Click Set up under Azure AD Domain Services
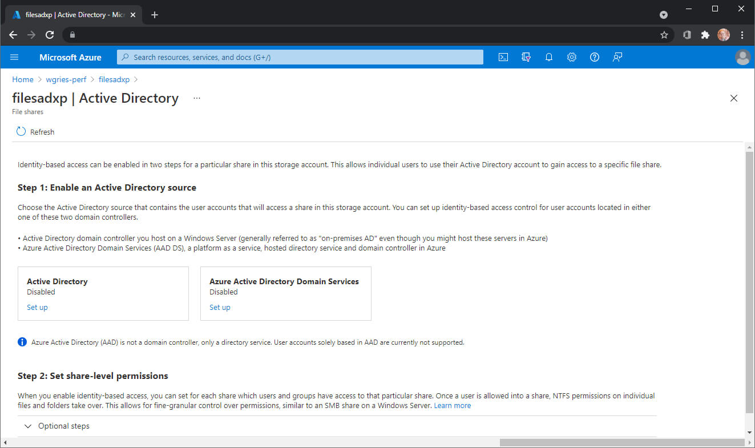Image resolution: width=755 pixels, height=448 pixels. click(220, 307)
